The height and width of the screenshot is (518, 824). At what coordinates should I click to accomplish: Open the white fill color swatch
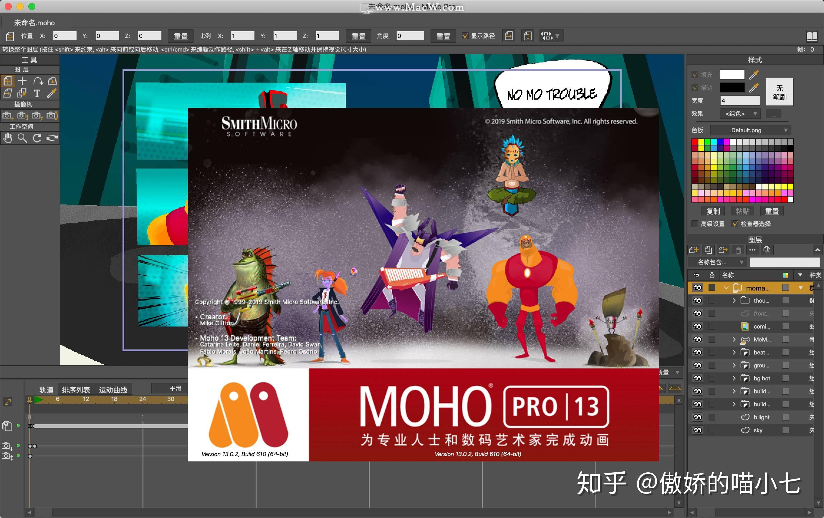(732, 75)
